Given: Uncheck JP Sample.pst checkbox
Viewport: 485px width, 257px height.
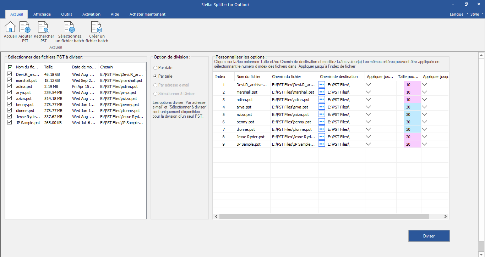Looking at the screenshot, I should 10,123.
